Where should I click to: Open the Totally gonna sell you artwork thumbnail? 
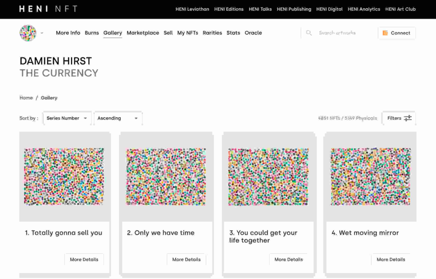pos(64,177)
